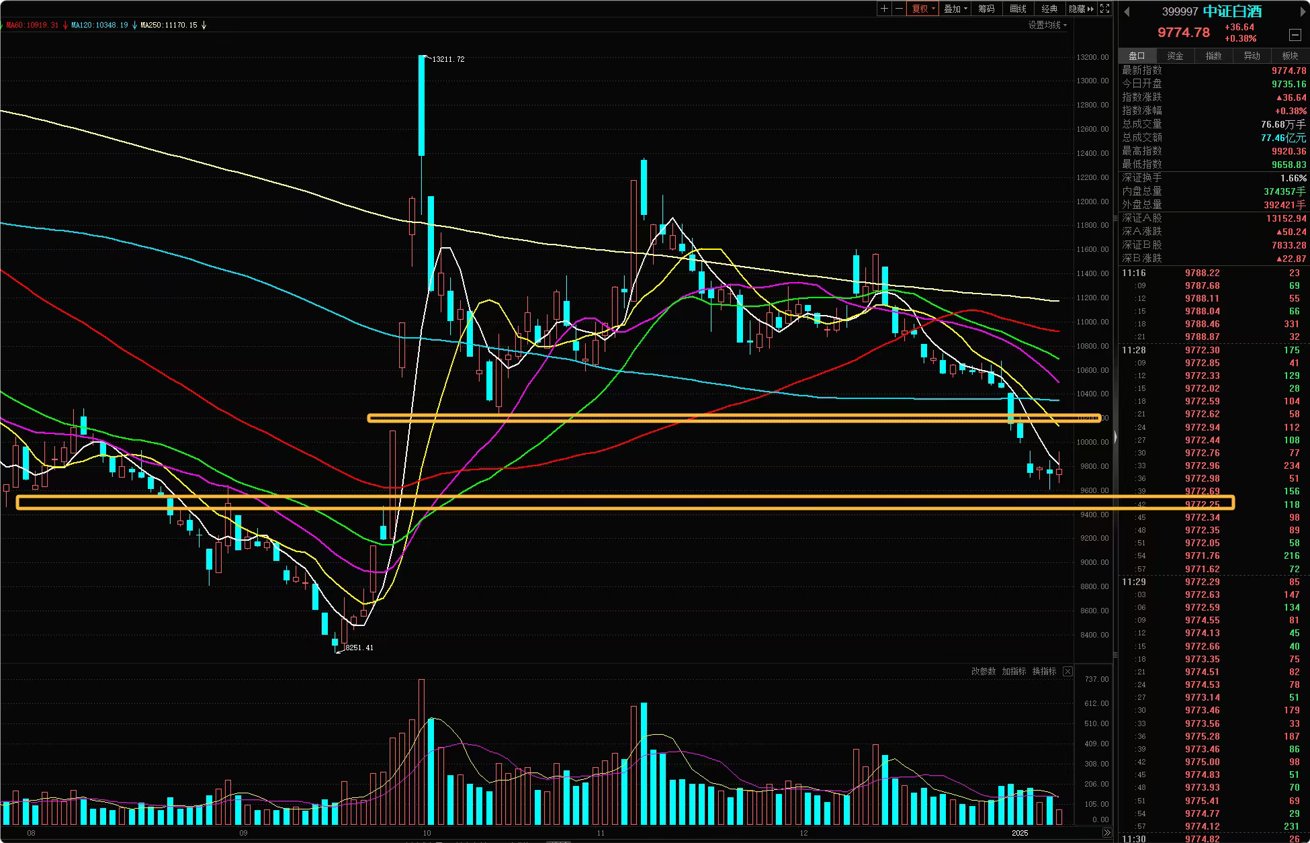Click the 深证A股 13152.94 row

click(1213, 218)
